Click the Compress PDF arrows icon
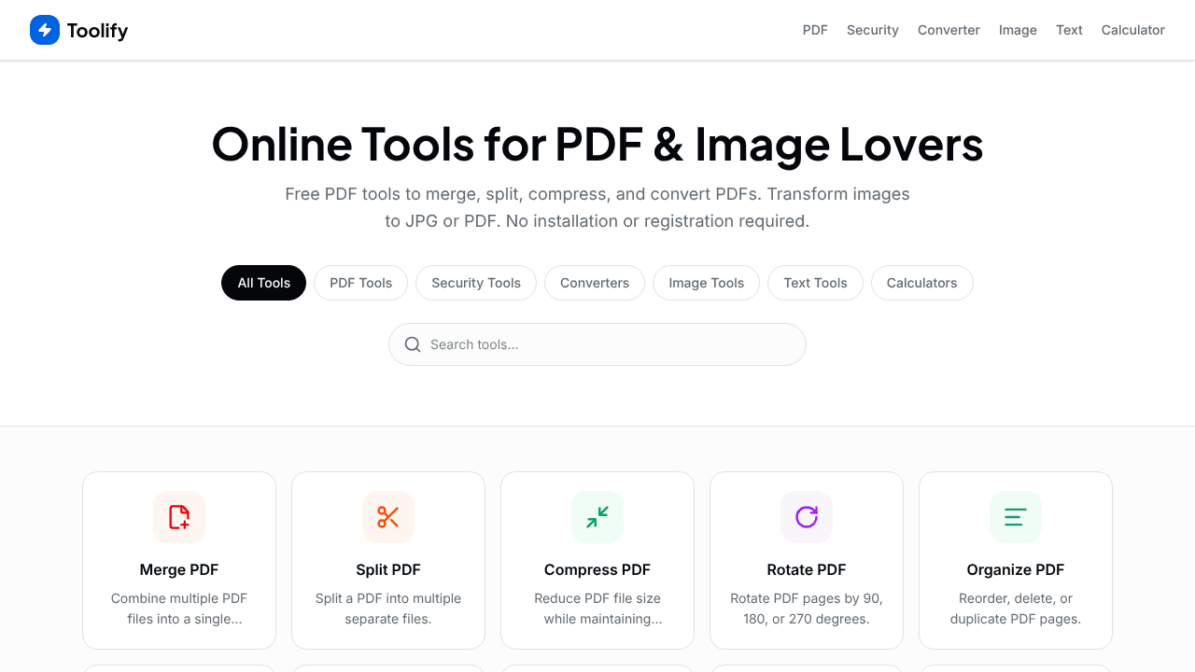 tap(597, 517)
